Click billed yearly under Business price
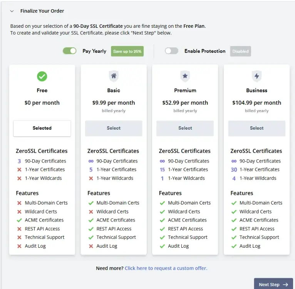295x289 pixels. (256, 111)
